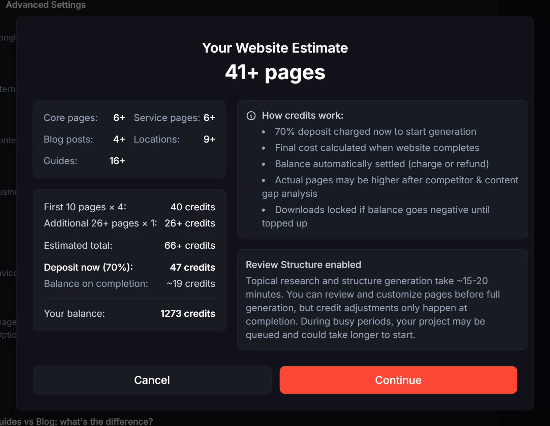This screenshot has width=550, height=426.
Task: Click 'Downloads locked if balance goes negative' bullet
Action: [x=376, y=216]
